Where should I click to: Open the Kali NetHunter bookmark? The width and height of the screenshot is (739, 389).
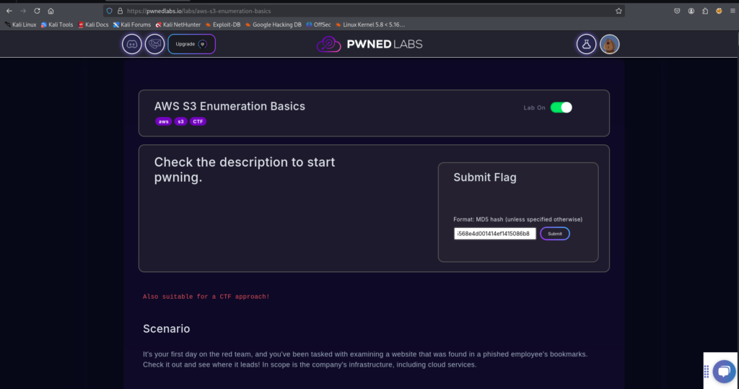point(178,25)
